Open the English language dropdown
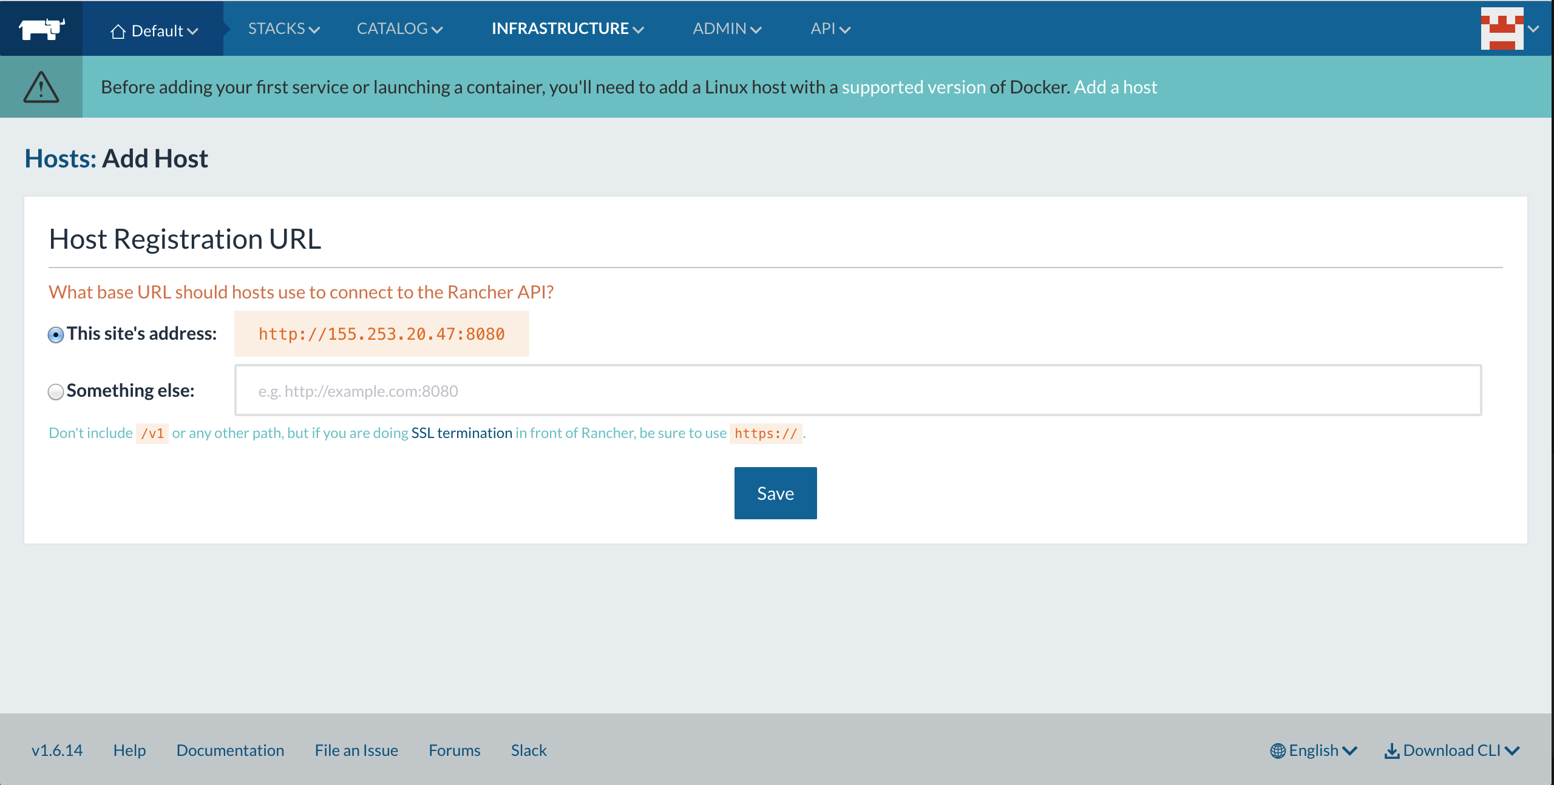1554x785 pixels. click(x=1314, y=750)
